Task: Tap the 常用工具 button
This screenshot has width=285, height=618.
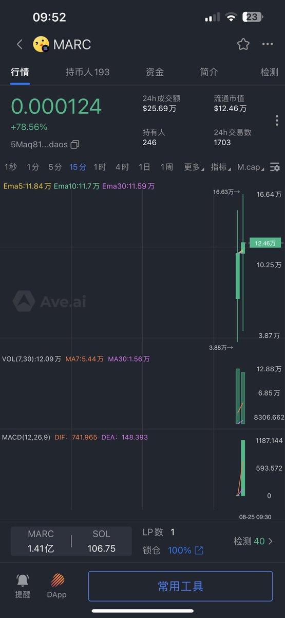Action: tap(180, 586)
